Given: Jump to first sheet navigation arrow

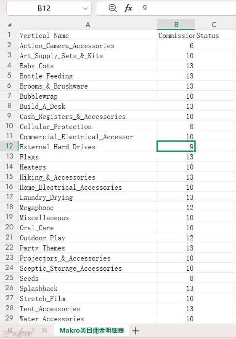Looking at the screenshot, I should (x=10, y=330).
